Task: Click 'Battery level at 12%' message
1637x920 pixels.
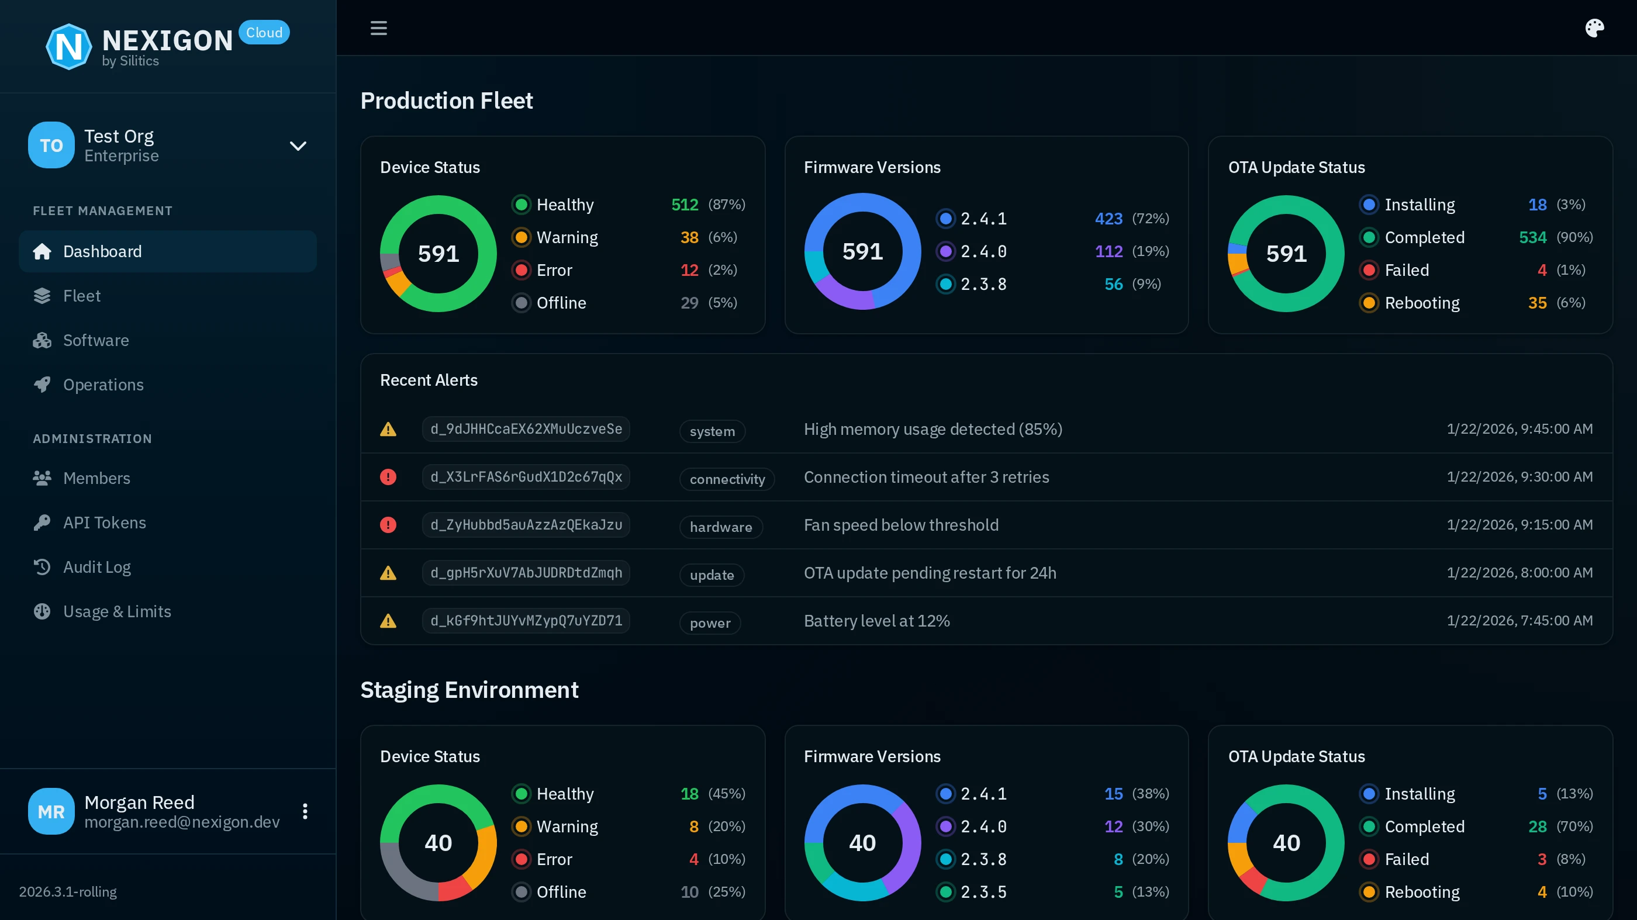Action: 877,621
